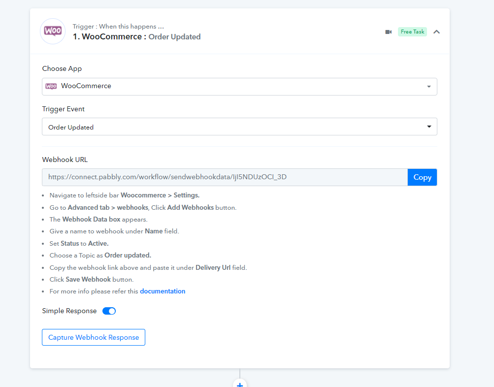
Task: Click 'The Webhook Data box appears.' line
Action: tap(99, 220)
